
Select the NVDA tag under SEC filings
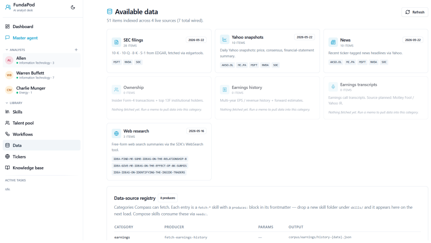128,62
